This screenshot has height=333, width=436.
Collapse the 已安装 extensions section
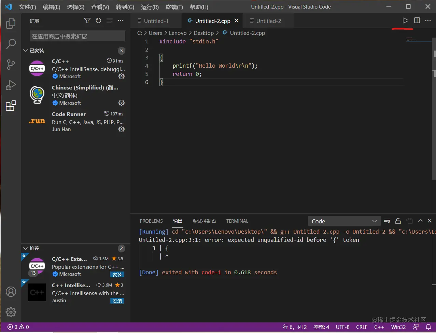[26, 51]
